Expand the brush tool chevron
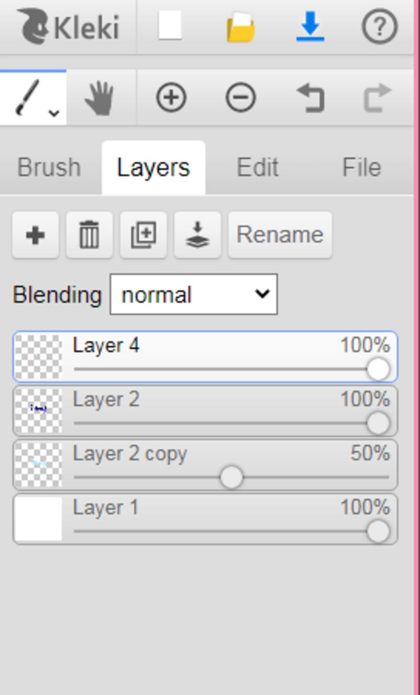The height and width of the screenshot is (695, 420). click(x=54, y=112)
